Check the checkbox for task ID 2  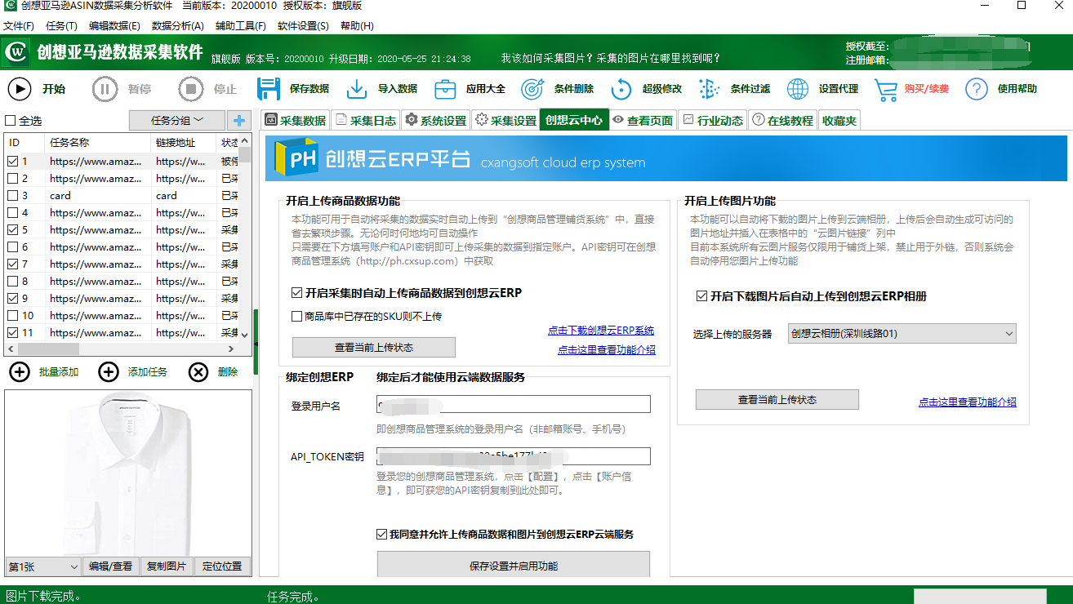[x=12, y=179]
